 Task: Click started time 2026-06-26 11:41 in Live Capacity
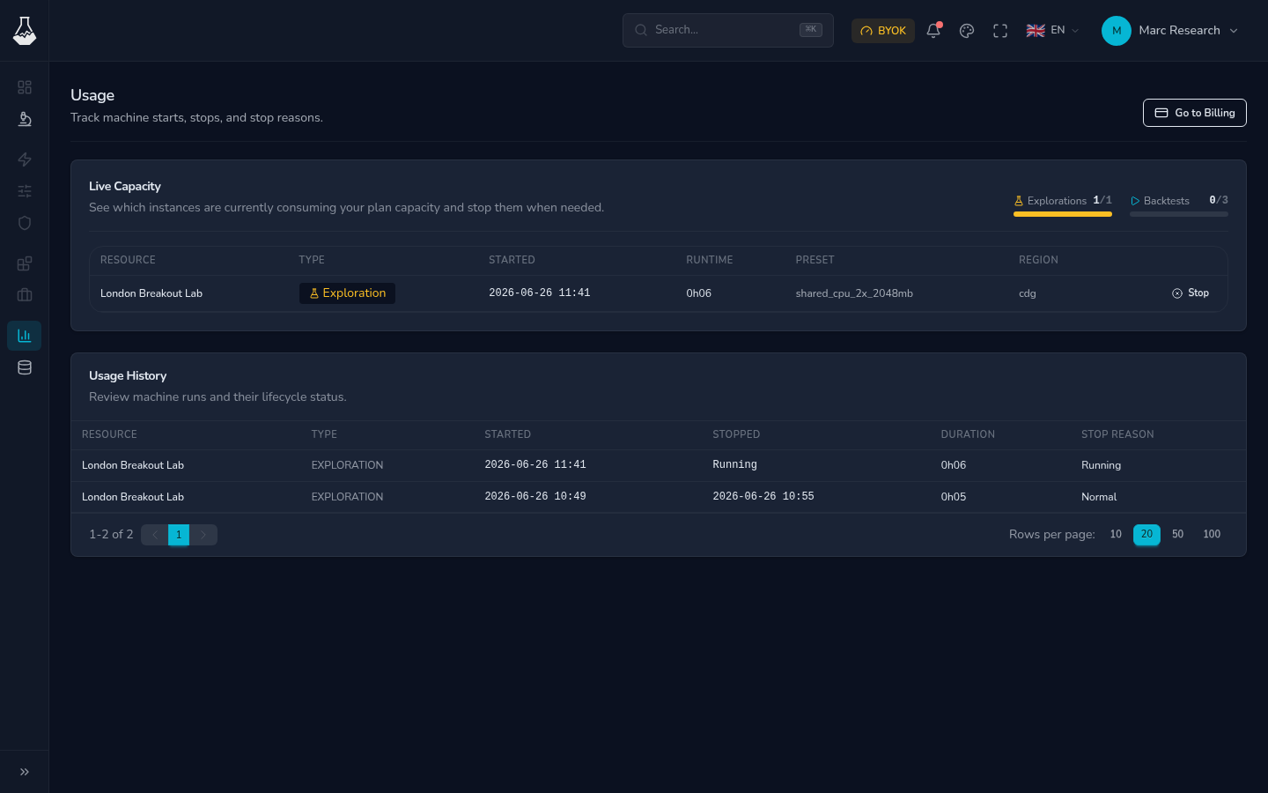539,293
